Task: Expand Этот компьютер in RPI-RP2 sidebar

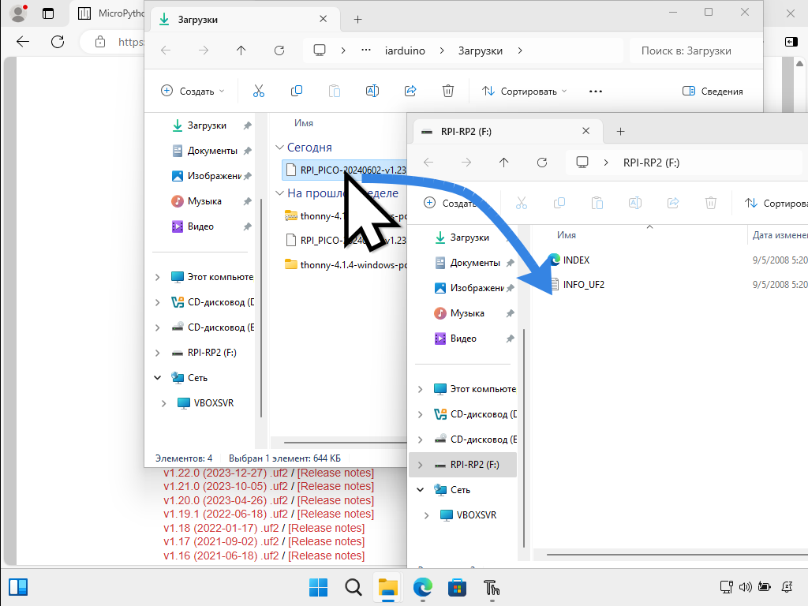Action: 420,389
